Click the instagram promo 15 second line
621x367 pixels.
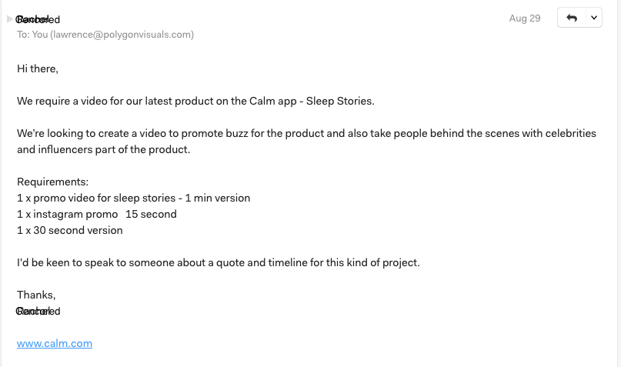(97, 214)
